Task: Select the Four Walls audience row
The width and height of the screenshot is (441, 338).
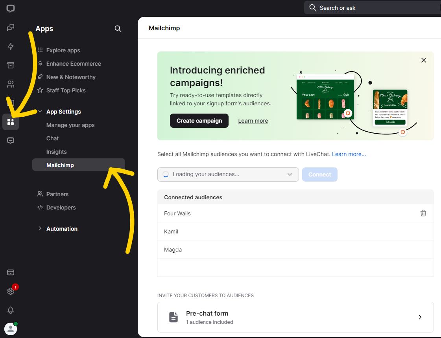Action: 295,213
